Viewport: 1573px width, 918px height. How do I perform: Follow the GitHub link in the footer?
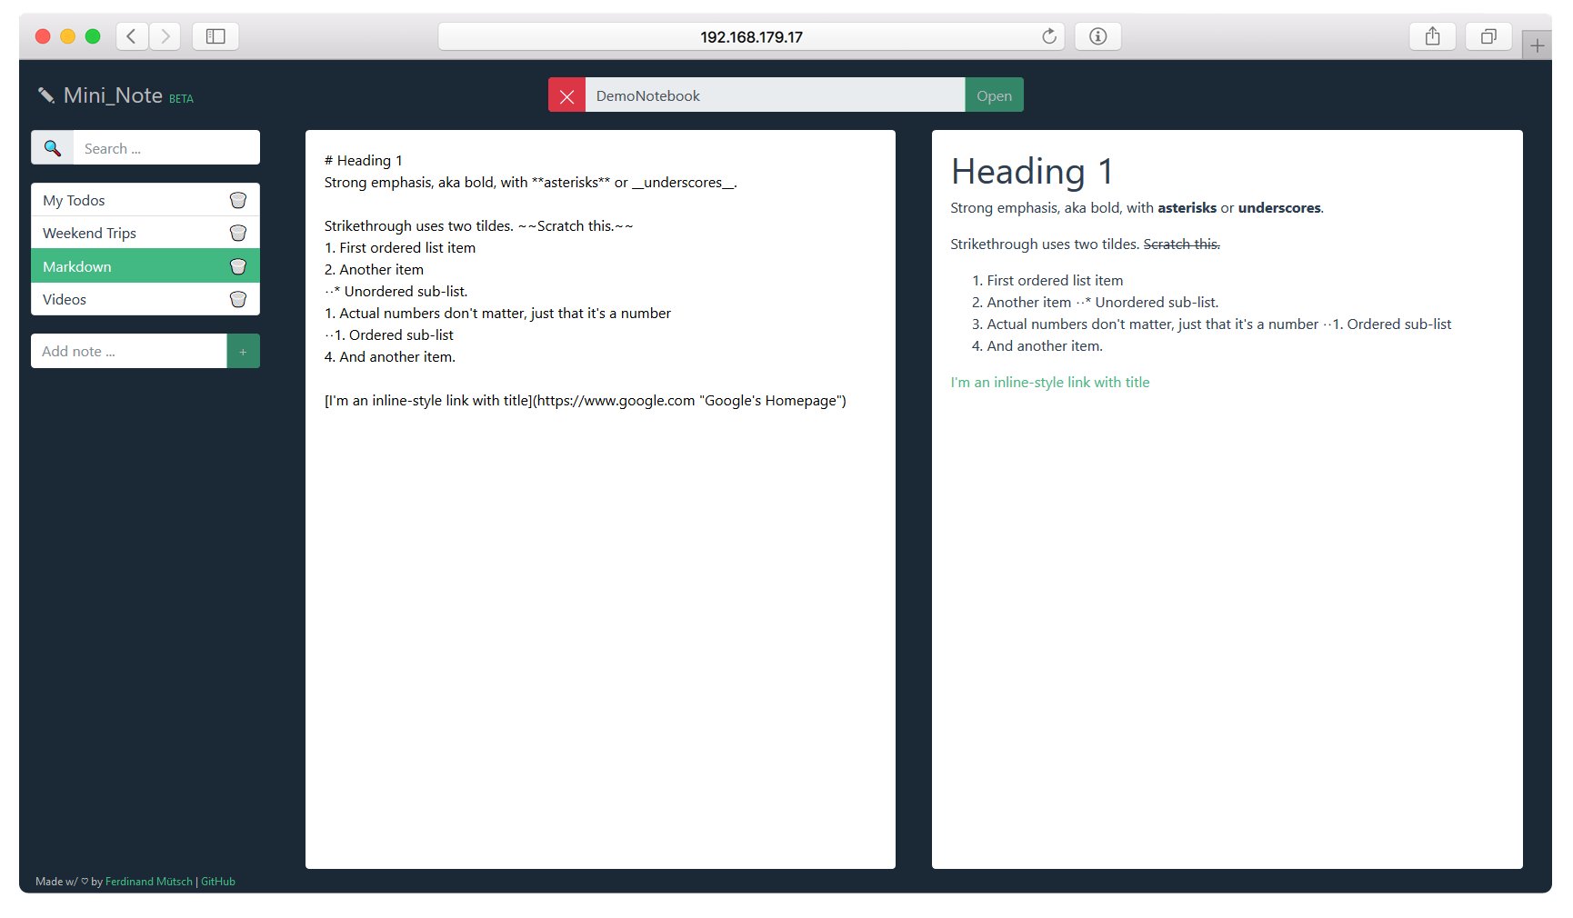click(x=217, y=881)
